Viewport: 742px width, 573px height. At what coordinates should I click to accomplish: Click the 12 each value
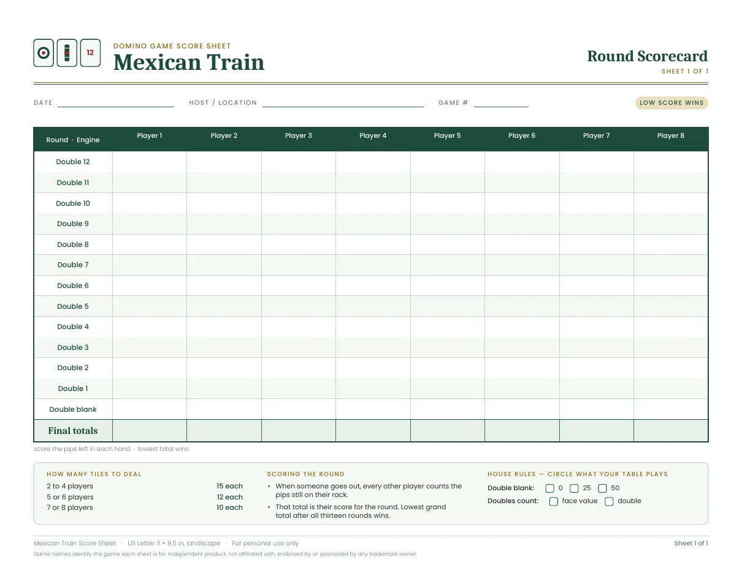229,497
